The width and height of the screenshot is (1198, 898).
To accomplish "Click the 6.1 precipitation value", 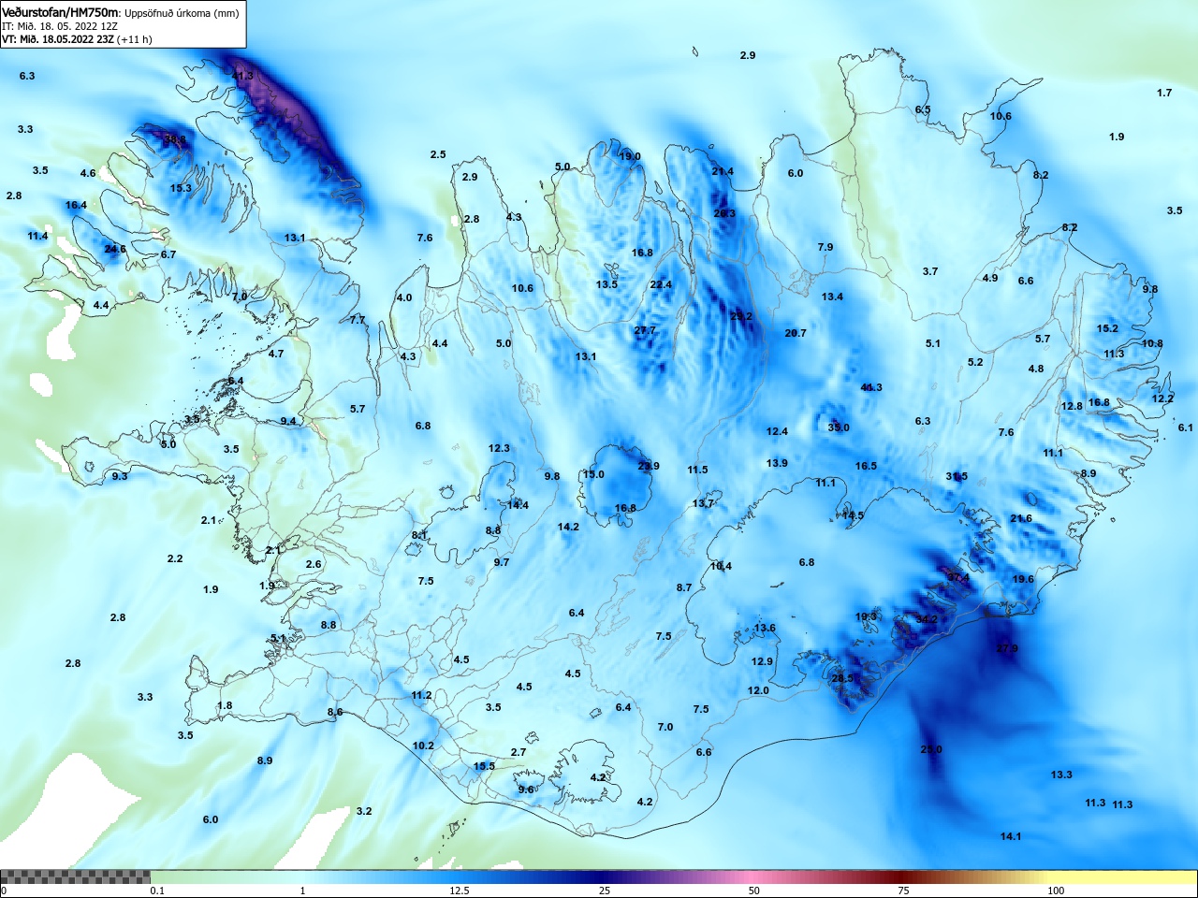I will (1186, 427).
